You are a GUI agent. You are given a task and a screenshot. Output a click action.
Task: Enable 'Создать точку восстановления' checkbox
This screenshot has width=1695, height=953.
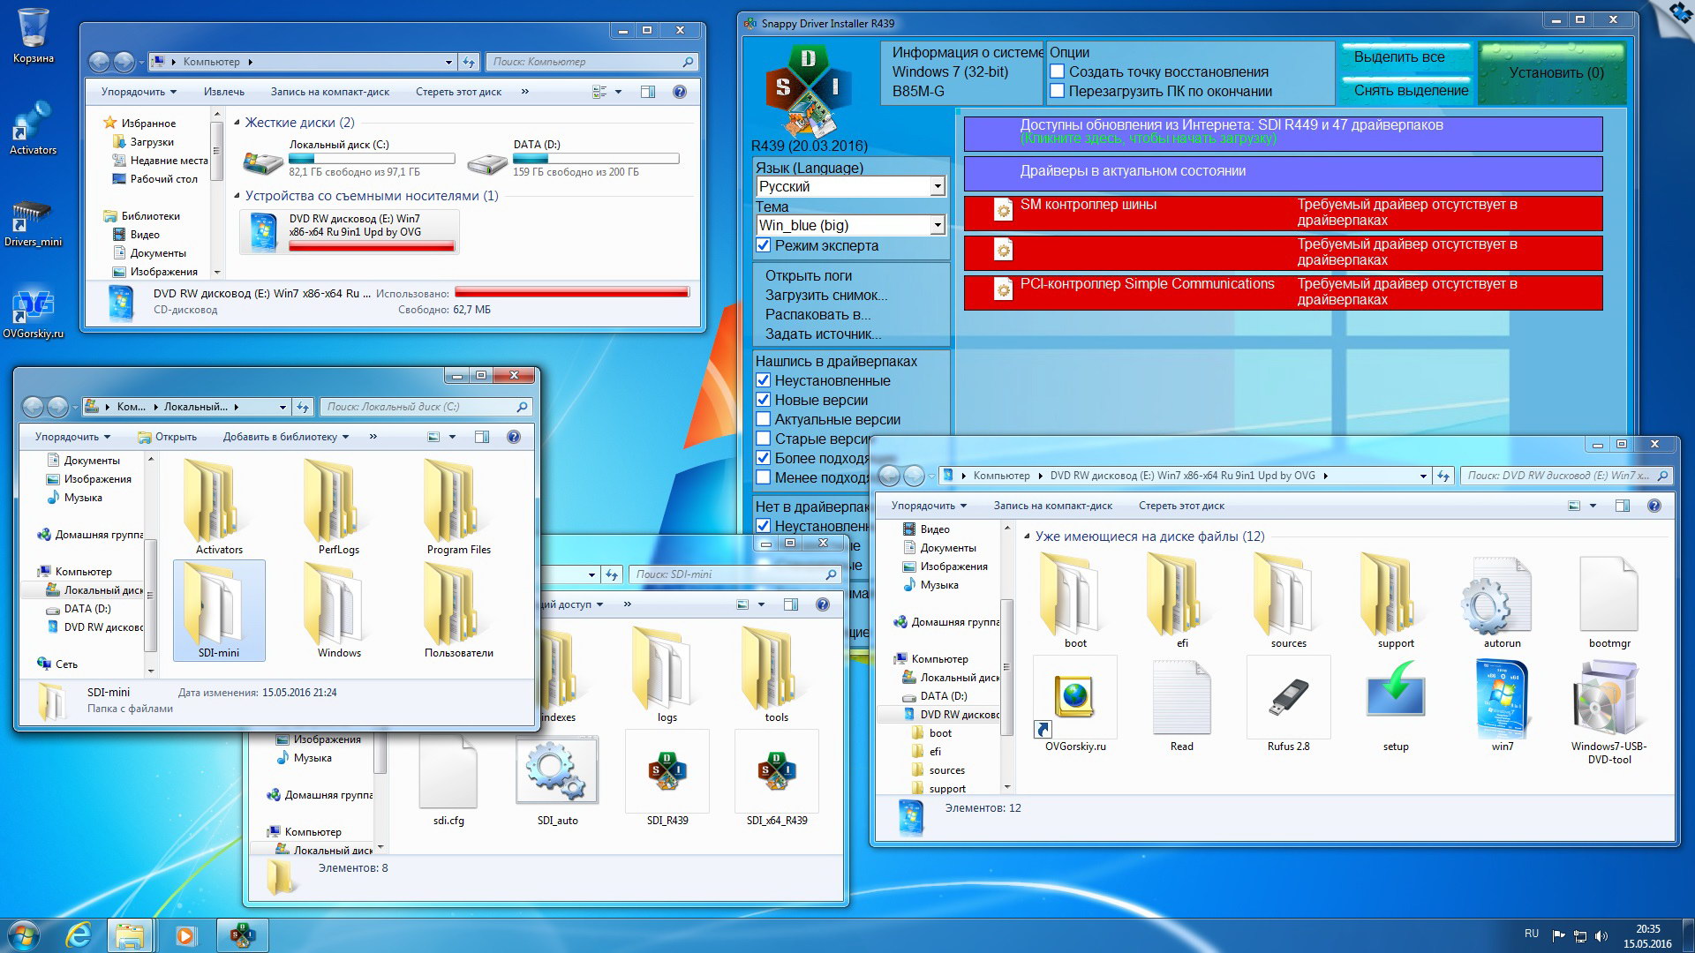(x=1057, y=71)
